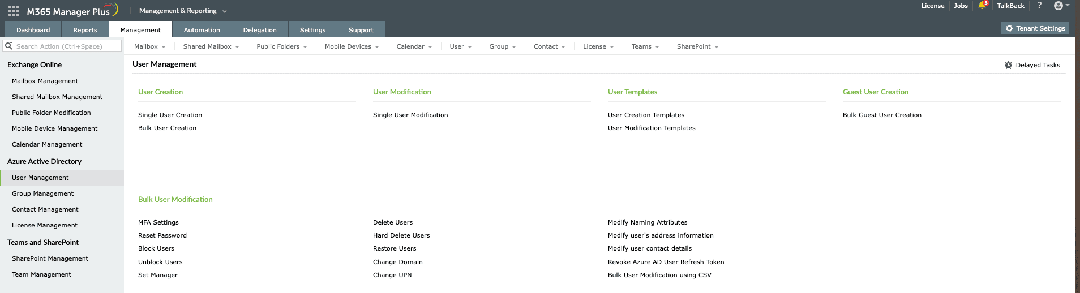Viewport: 1080px width, 293px height.
Task: Select Contact Management in sidebar
Action: point(45,209)
